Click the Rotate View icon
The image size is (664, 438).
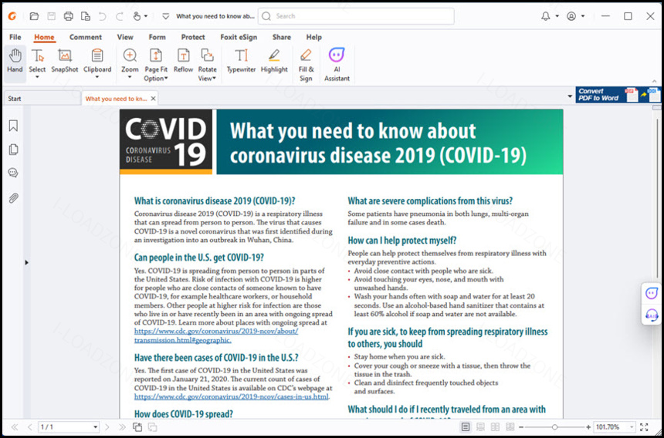207,56
